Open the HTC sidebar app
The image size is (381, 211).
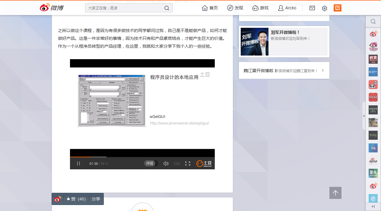click(x=373, y=135)
